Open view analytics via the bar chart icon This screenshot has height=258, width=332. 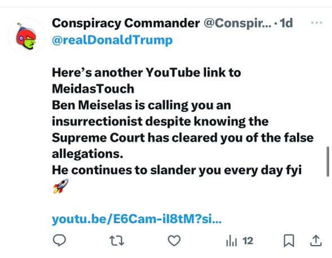coord(232,241)
